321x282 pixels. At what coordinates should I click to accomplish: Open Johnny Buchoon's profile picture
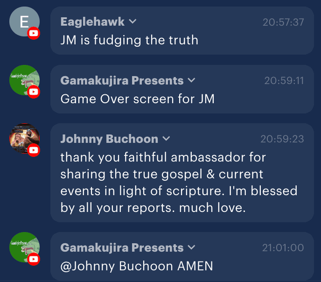24,139
